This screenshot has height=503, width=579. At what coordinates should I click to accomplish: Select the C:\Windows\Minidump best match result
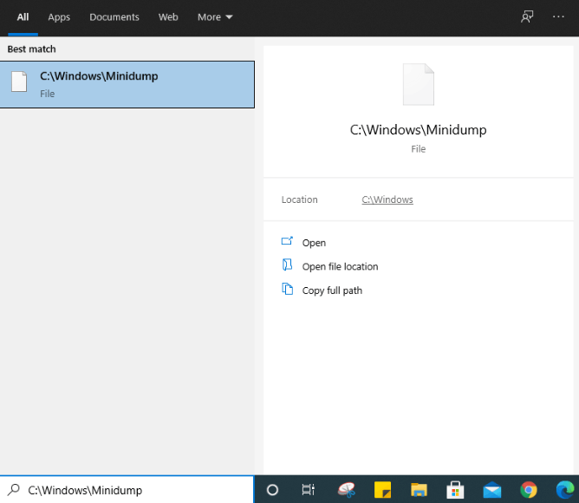point(127,85)
